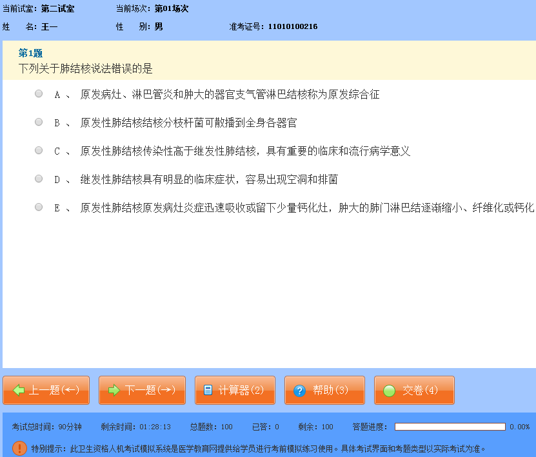Click the 第1题 question heading
536x457 pixels.
(x=31, y=53)
